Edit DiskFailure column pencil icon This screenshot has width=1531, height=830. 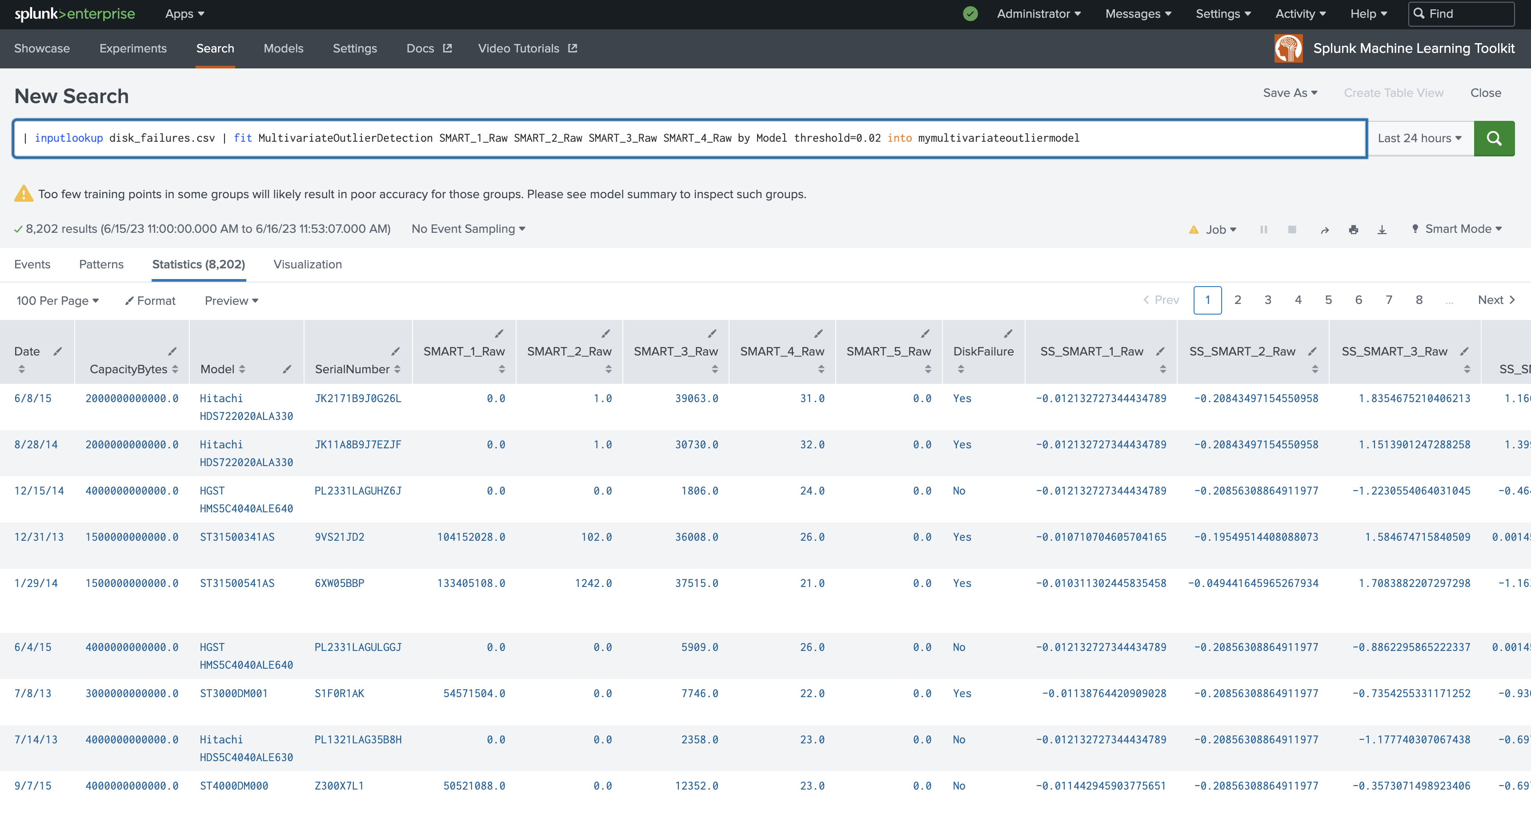pyautogui.click(x=1008, y=333)
